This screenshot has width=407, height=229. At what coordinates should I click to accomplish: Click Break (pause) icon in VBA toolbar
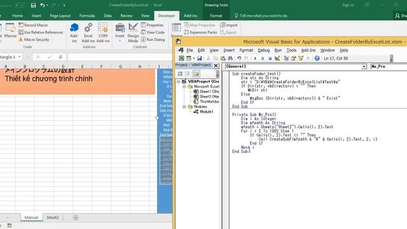point(263,59)
